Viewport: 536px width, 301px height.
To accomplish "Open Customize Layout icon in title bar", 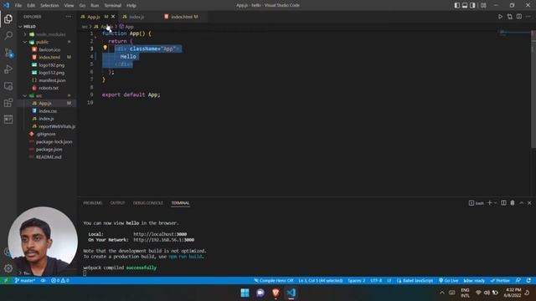I will pyautogui.click(x=483, y=5).
